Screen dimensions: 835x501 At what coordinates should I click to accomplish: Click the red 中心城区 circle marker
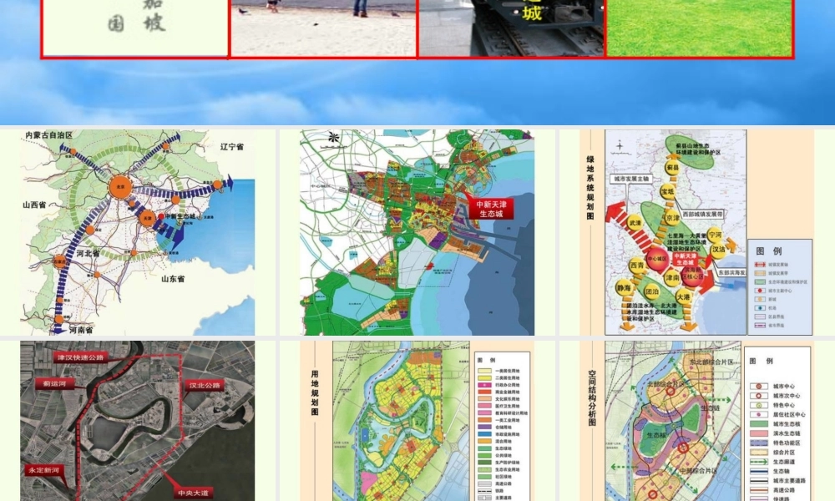tap(657, 259)
